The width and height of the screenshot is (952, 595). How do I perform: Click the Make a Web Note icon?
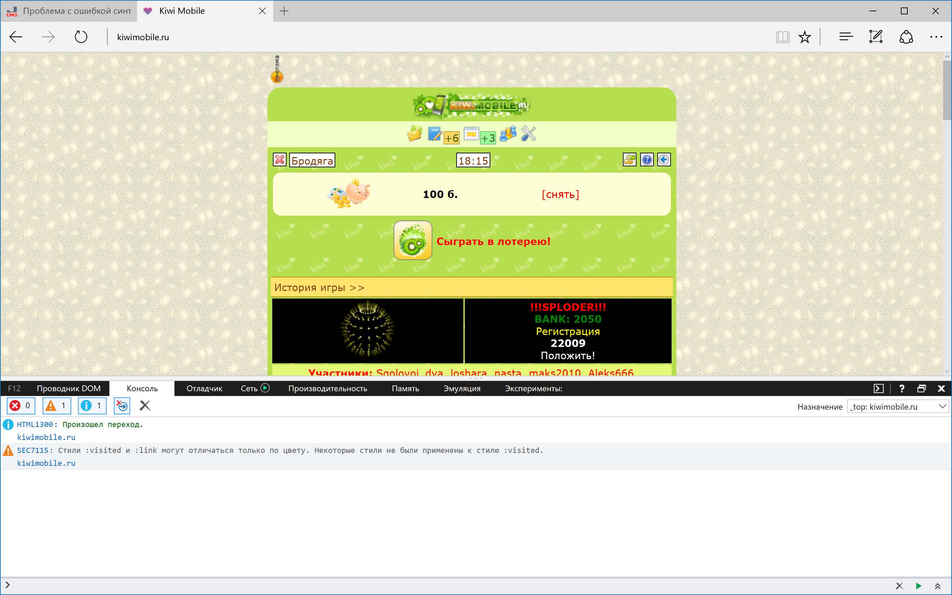(x=876, y=37)
